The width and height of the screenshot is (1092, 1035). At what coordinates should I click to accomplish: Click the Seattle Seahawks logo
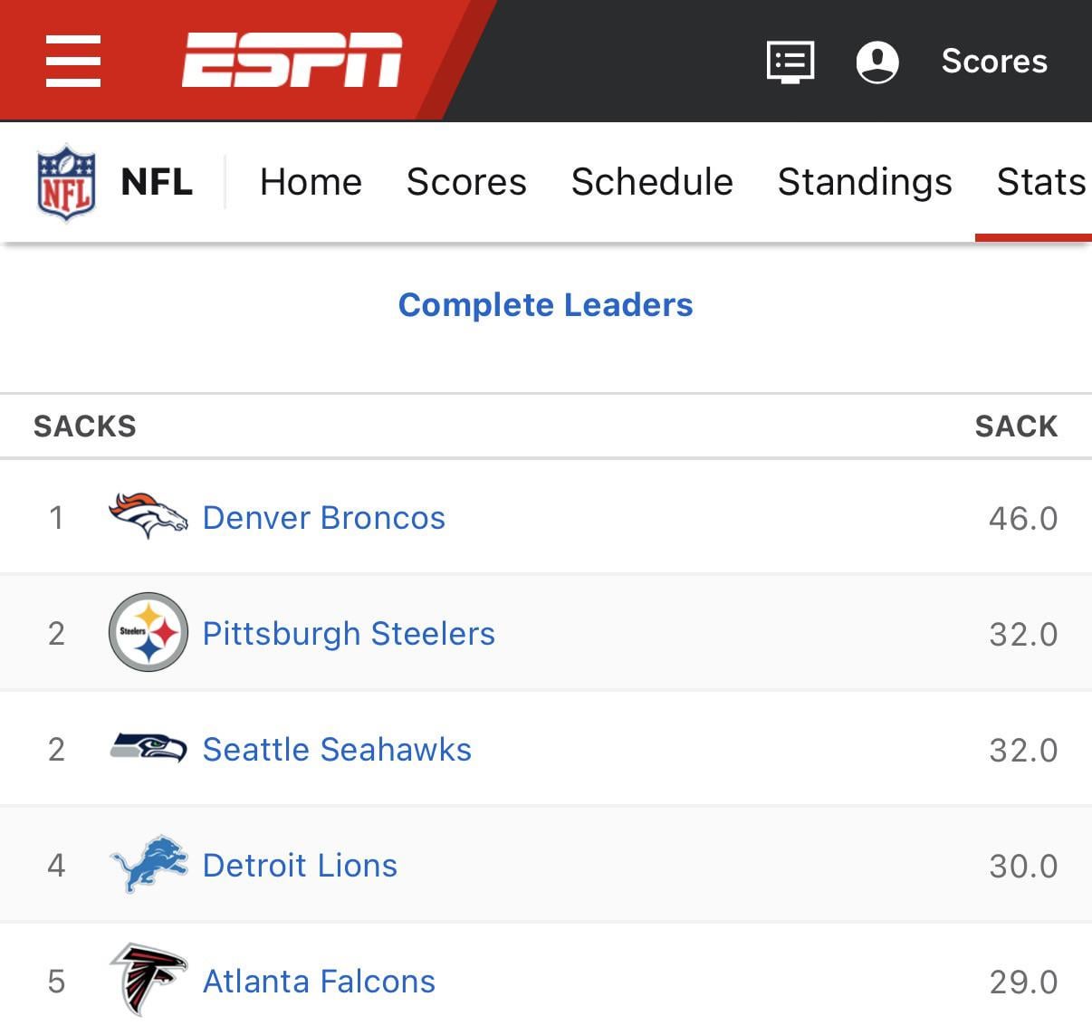click(x=148, y=748)
